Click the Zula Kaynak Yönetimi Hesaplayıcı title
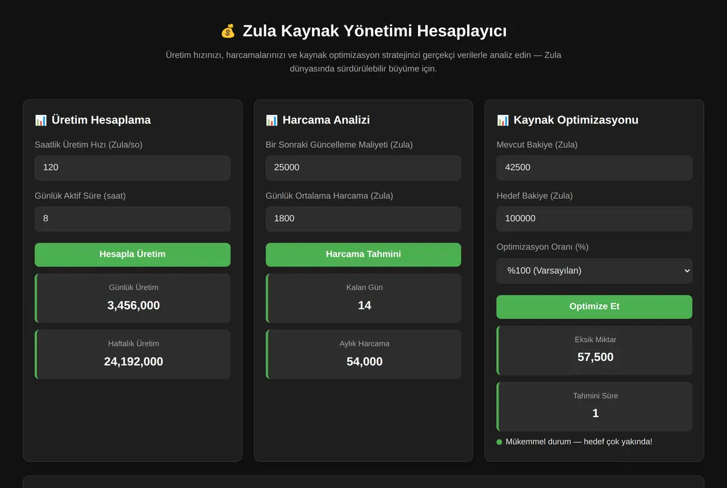Screen dimensions: 727x488 pyautogui.click(x=374, y=31)
